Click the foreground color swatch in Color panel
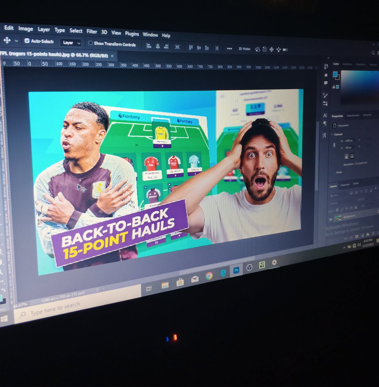The height and width of the screenshot is (387, 379). click(335, 74)
